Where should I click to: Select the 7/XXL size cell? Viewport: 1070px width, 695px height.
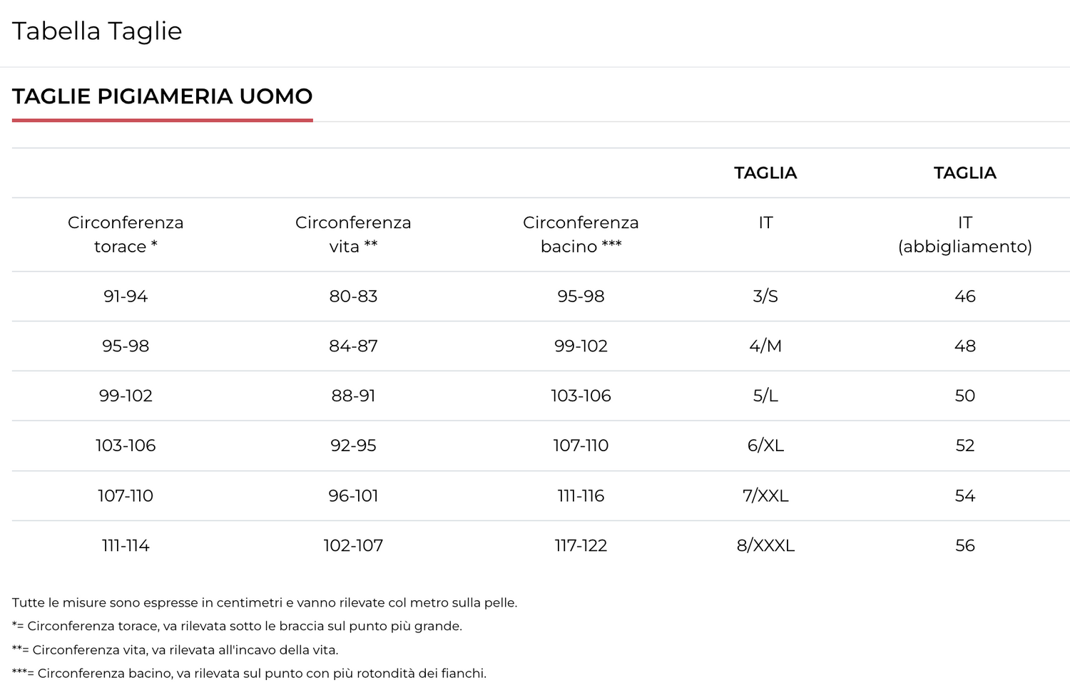coord(765,496)
